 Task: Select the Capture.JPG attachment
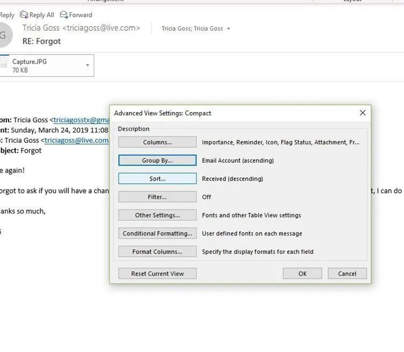tap(46, 66)
